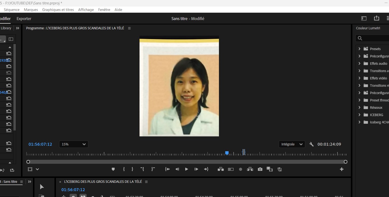Open the Graphiques et titres menu
This screenshot has height=197, width=389.
[58, 10]
